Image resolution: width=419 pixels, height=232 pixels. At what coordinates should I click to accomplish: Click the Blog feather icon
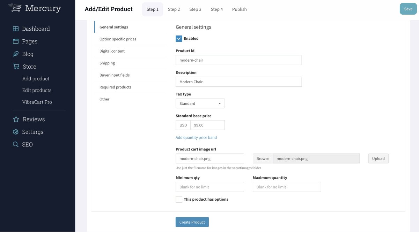[x=16, y=54]
